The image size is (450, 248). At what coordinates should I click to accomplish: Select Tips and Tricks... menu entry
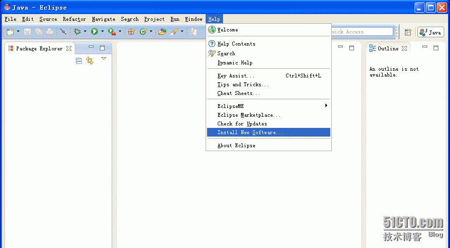pos(269,85)
